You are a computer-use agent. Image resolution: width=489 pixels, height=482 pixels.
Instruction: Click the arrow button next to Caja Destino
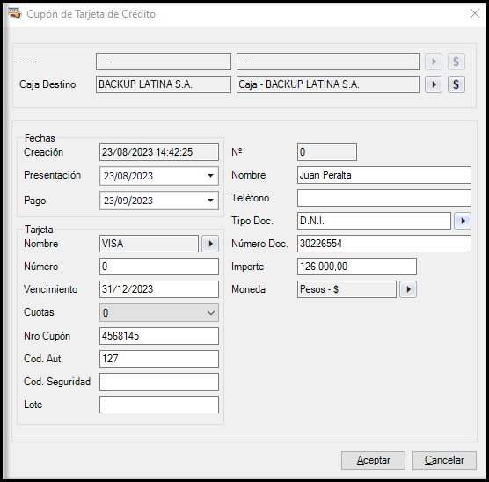(434, 84)
